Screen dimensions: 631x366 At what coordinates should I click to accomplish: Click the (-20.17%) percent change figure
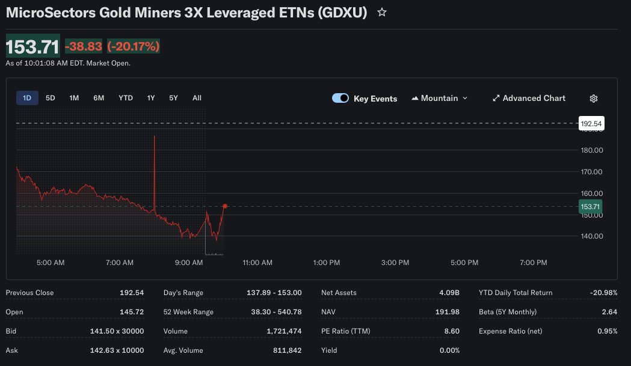[133, 46]
